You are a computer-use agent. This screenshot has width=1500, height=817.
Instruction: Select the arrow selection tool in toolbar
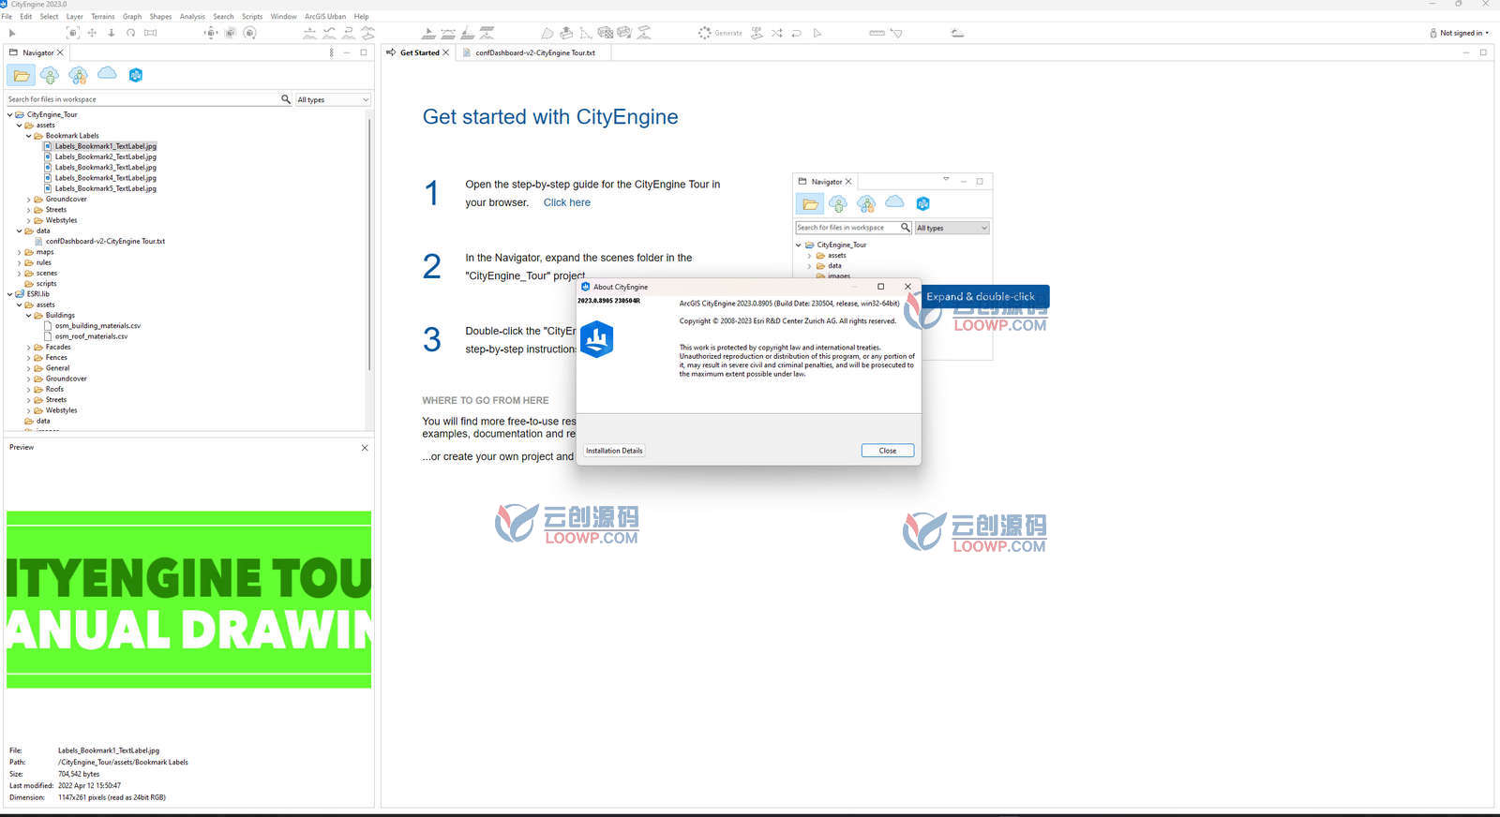pyautogui.click(x=11, y=33)
